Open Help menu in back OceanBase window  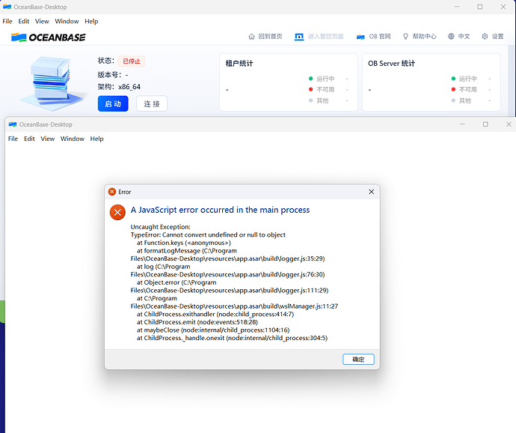pos(91,21)
